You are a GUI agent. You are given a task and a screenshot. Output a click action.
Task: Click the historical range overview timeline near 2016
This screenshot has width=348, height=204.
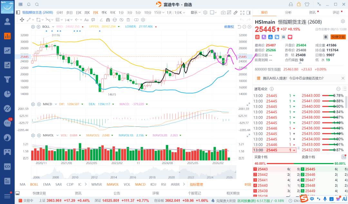tap(133, 172)
